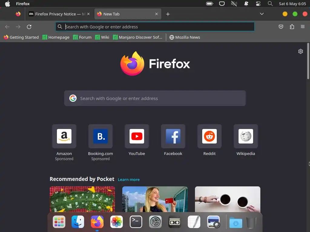
Task: Focus the URL address bar
Action: click(155, 27)
